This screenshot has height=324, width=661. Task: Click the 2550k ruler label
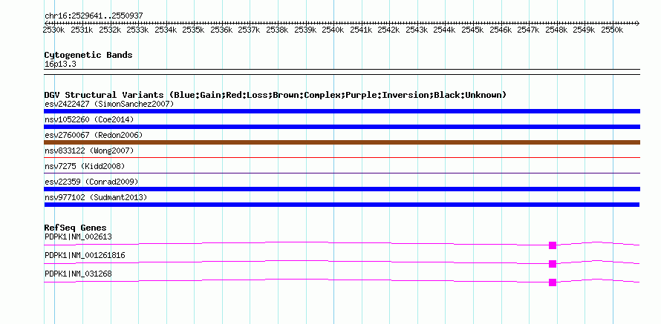(x=612, y=30)
